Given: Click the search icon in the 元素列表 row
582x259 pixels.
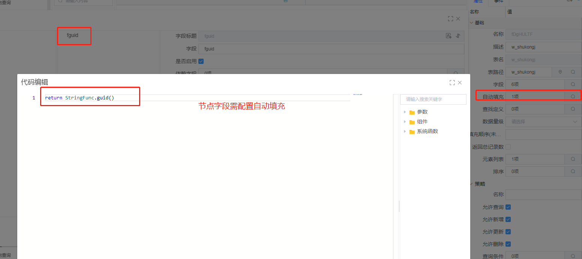Looking at the screenshot, I should click(x=573, y=159).
